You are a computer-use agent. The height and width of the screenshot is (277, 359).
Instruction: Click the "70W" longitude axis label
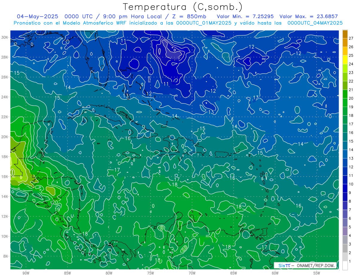[x=192, y=273]
